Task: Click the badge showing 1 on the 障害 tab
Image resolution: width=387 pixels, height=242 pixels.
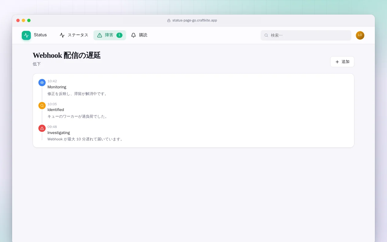Action: pyautogui.click(x=119, y=35)
